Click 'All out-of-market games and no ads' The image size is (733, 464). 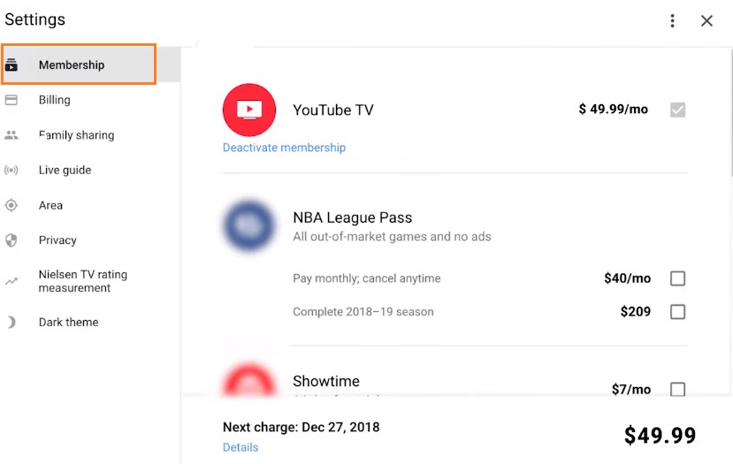tap(392, 237)
